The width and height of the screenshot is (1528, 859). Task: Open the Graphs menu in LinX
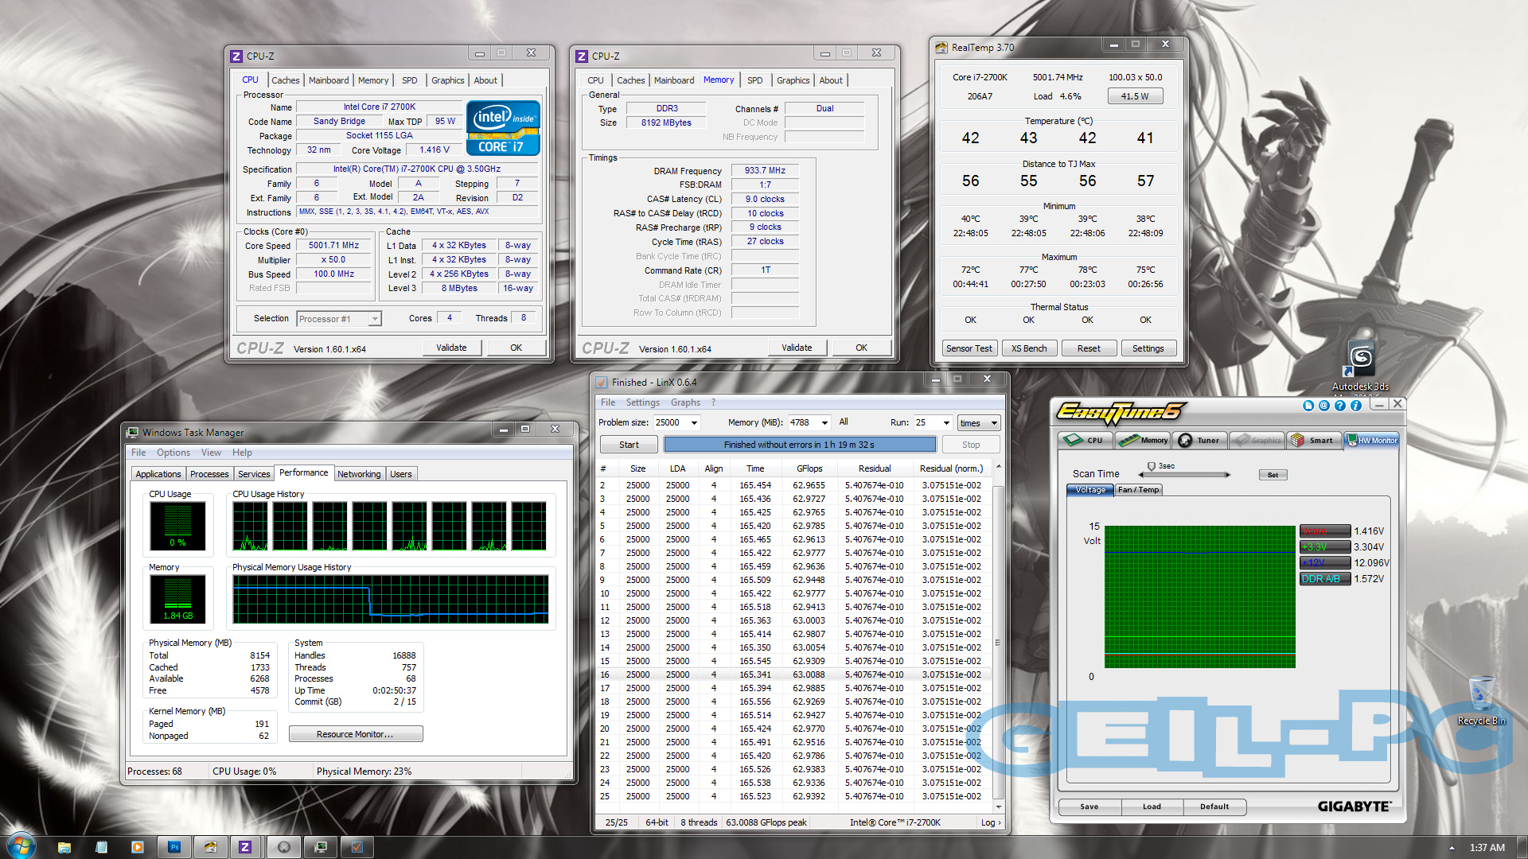[684, 402]
